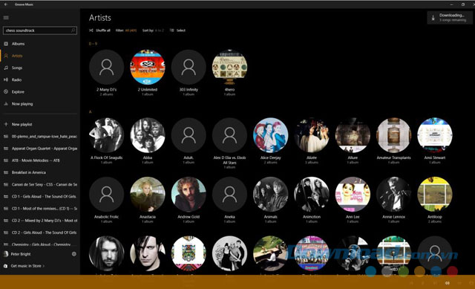The width and height of the screenshot is (475, 289).
Task: Open the settings gear icon
Action: tap(74, 254)
